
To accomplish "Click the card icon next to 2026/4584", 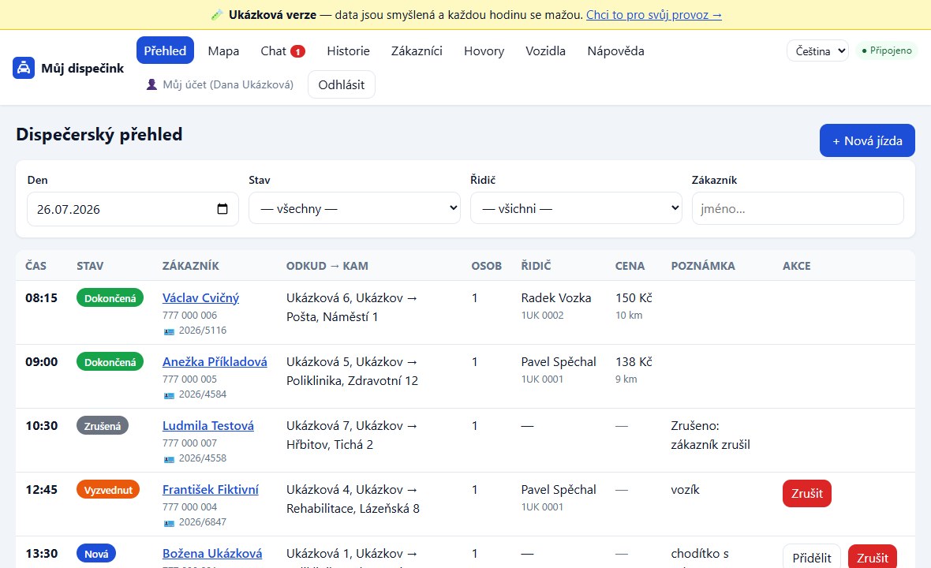I will 169,395.
